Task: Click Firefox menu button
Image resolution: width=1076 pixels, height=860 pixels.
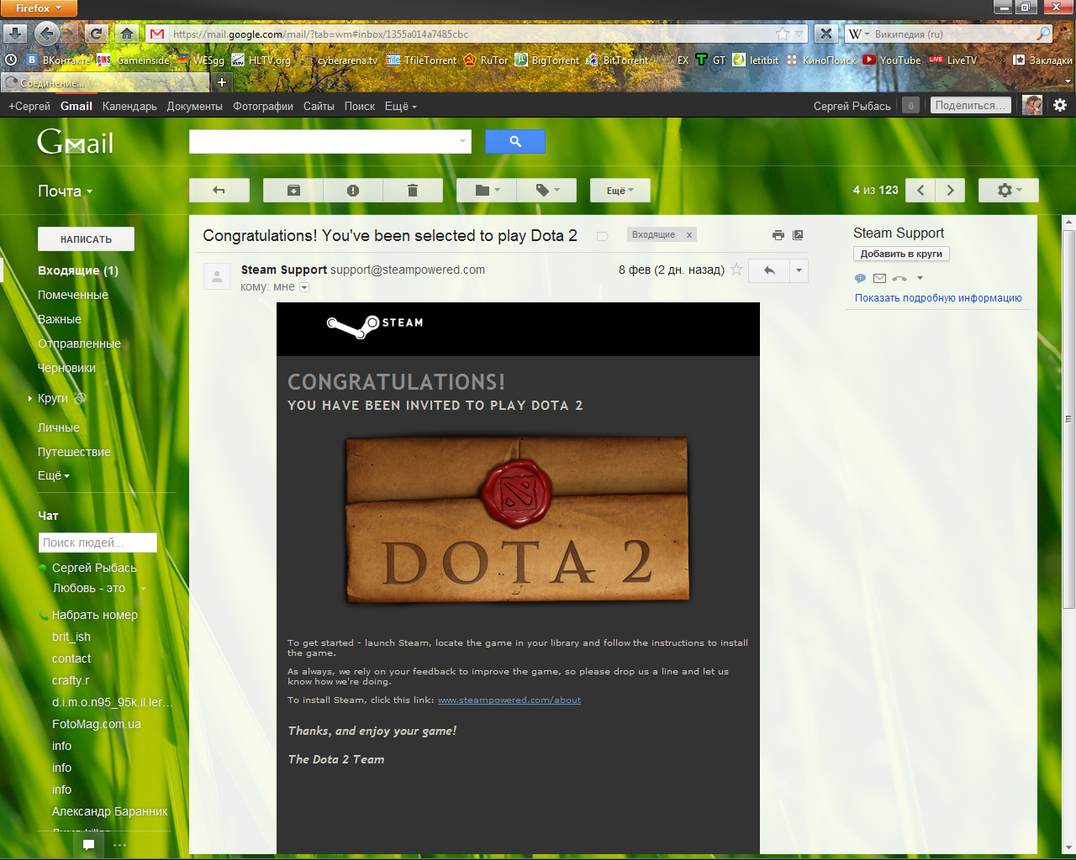Action: pos(39,8)
